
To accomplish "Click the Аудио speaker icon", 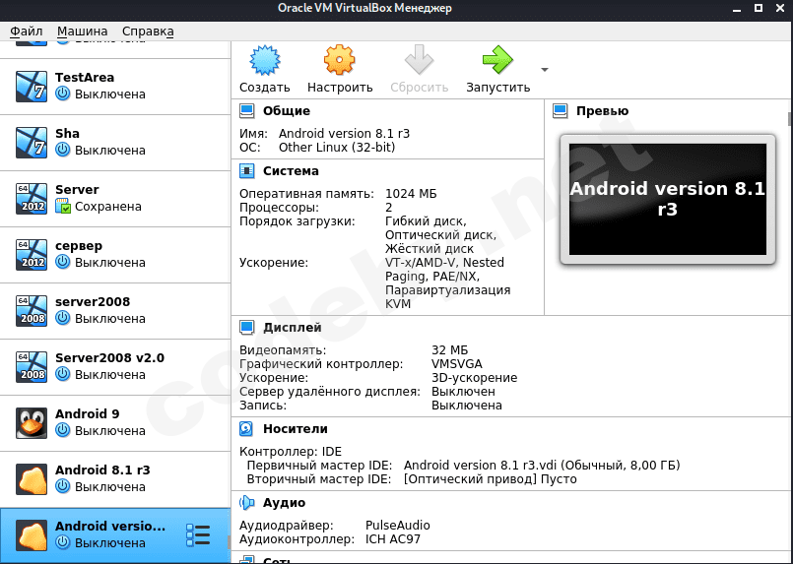I will click(247, 503).
